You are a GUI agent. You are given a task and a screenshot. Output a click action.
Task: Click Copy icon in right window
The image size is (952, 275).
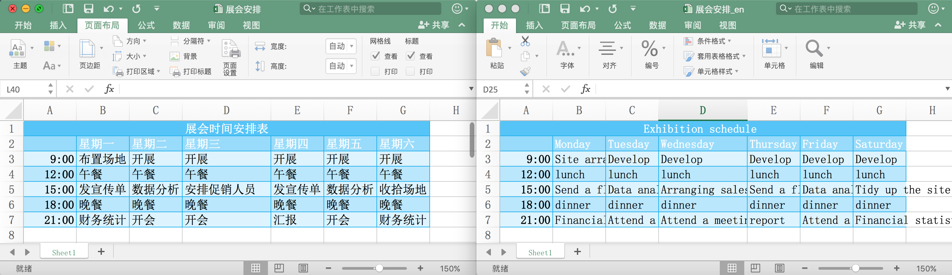[525, 56]
